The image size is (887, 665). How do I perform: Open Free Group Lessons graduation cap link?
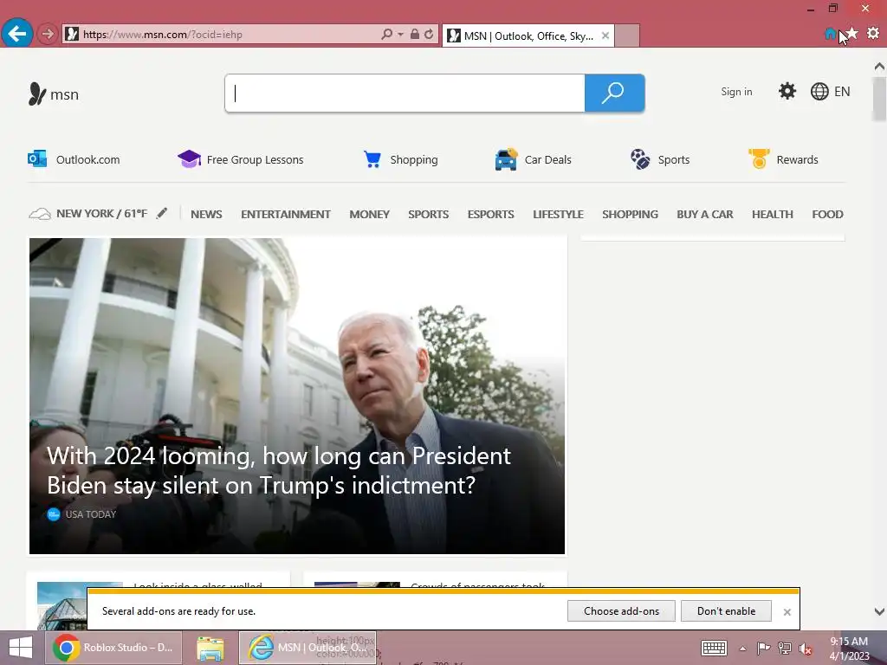pyautogui.click(x=241, y=159)
